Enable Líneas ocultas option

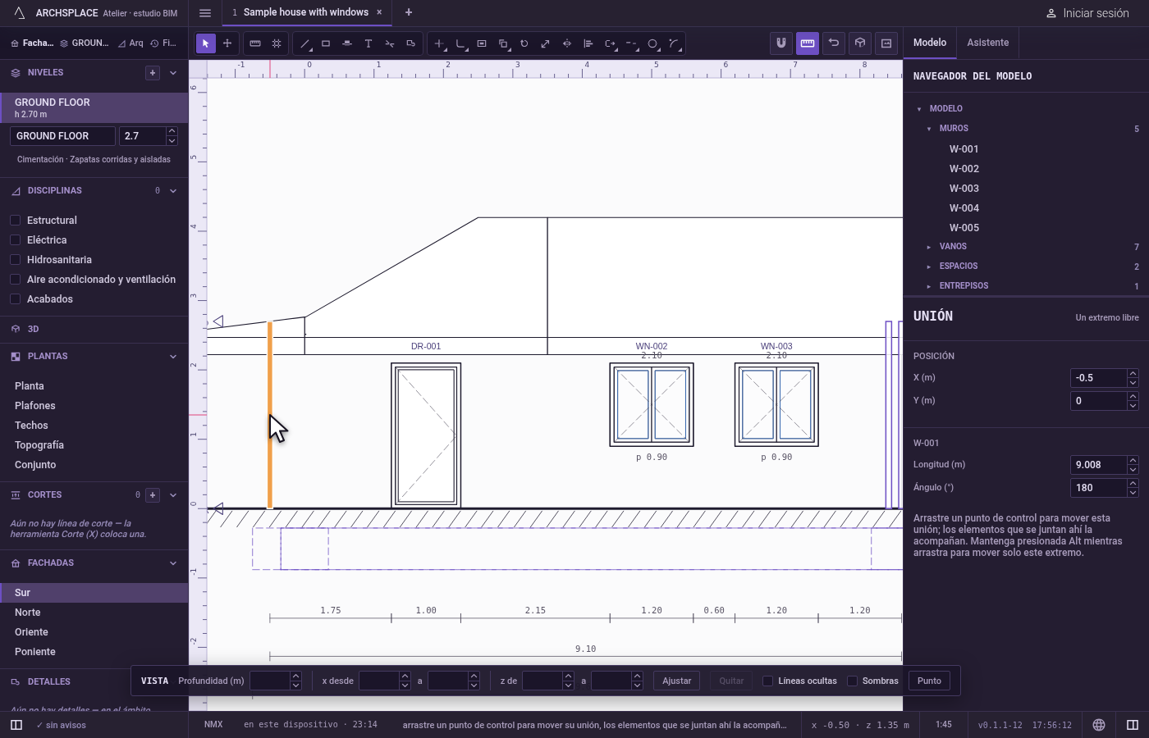pos(768,681)
